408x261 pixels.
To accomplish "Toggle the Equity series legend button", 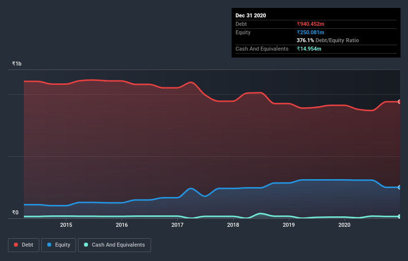I will pyautogui.click(x=59, y=245).
